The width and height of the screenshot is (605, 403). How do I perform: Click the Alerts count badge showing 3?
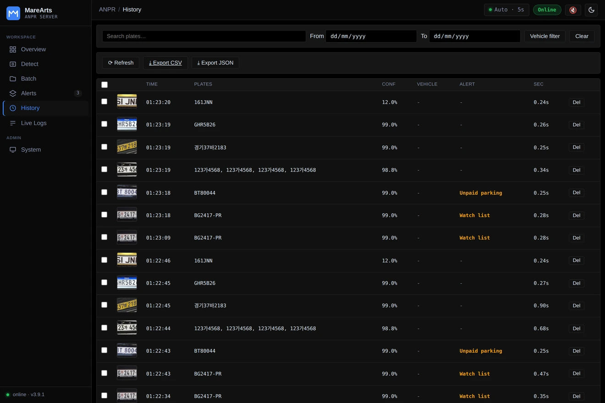click(78, 93)
